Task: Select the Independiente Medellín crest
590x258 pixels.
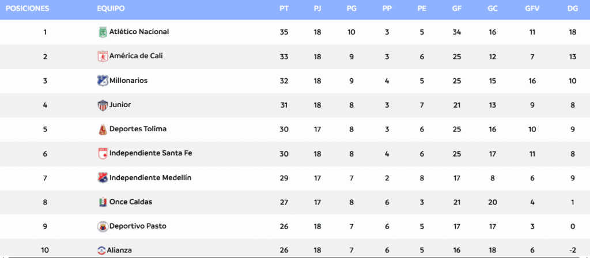Action: (x=103, y=178)
